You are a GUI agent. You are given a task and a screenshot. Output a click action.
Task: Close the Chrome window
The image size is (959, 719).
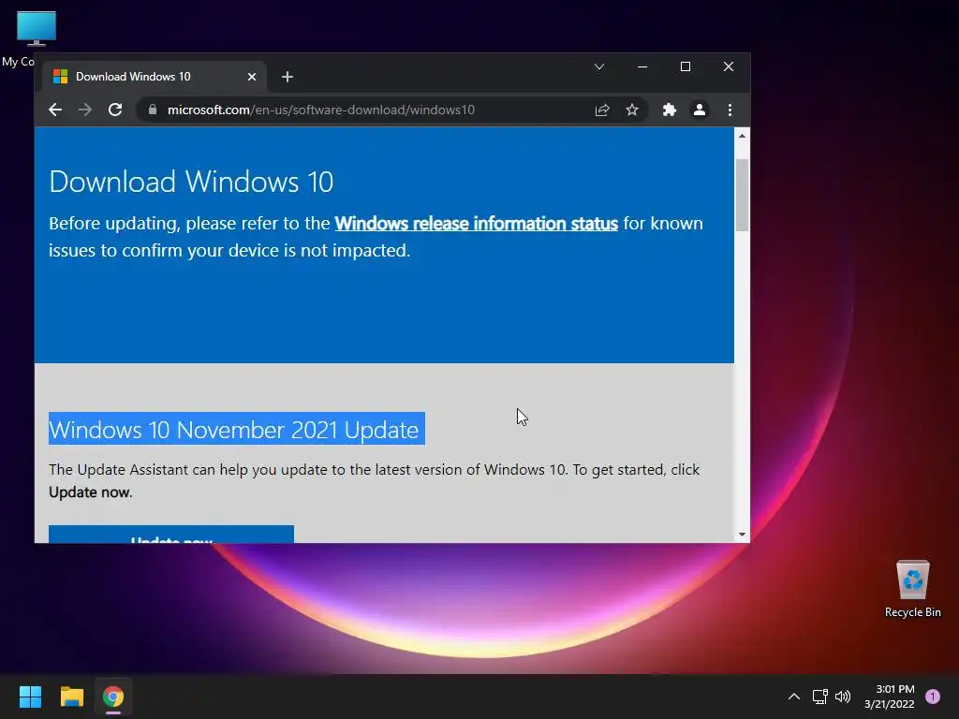(729, 66)
